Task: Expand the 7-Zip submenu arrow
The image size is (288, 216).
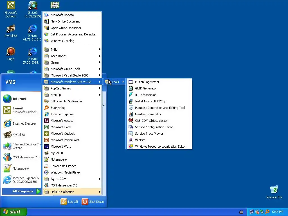Action: coord(100,49)
